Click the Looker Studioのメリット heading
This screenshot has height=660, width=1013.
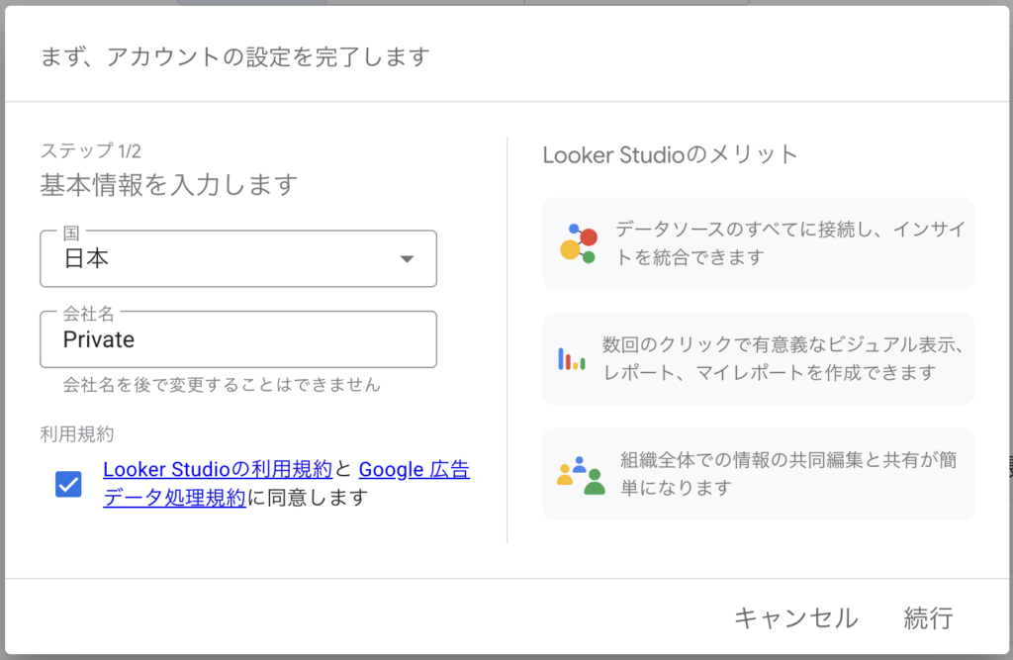click(x=670, y=154)
